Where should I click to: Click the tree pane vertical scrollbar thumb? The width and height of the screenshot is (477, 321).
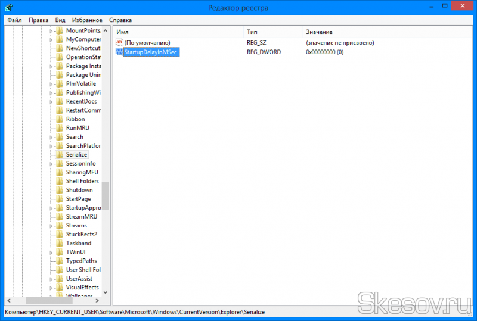pyautogui.click(x=106, y=195)
